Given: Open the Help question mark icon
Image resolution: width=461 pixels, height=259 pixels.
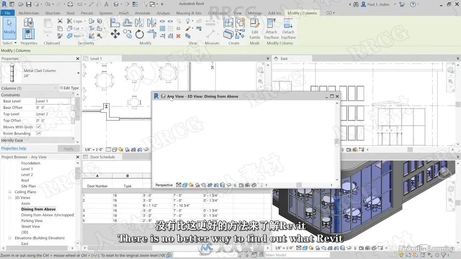Looking at the screenshot, I should click(413, 4).
